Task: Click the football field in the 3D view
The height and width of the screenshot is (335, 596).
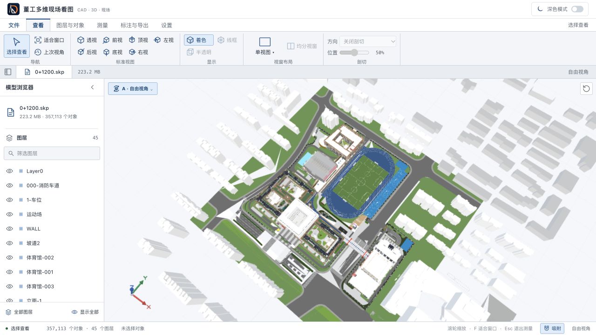Action: pos(361,181)
